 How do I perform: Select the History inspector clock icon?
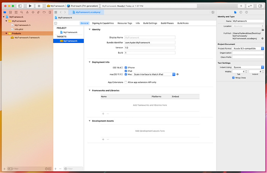(241, 12)
